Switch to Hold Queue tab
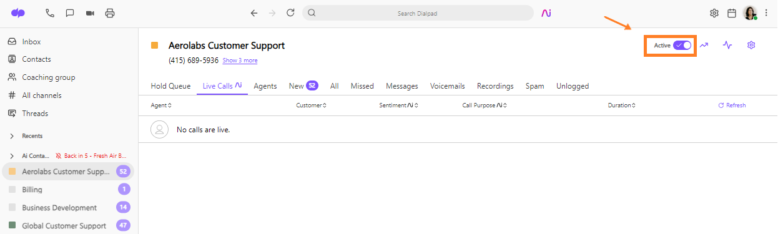Screen dimensions: 778x234 170,86
